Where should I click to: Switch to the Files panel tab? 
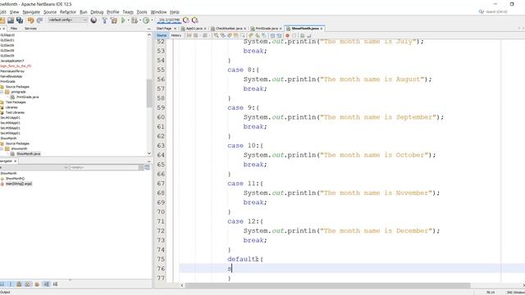pos(14,29)
